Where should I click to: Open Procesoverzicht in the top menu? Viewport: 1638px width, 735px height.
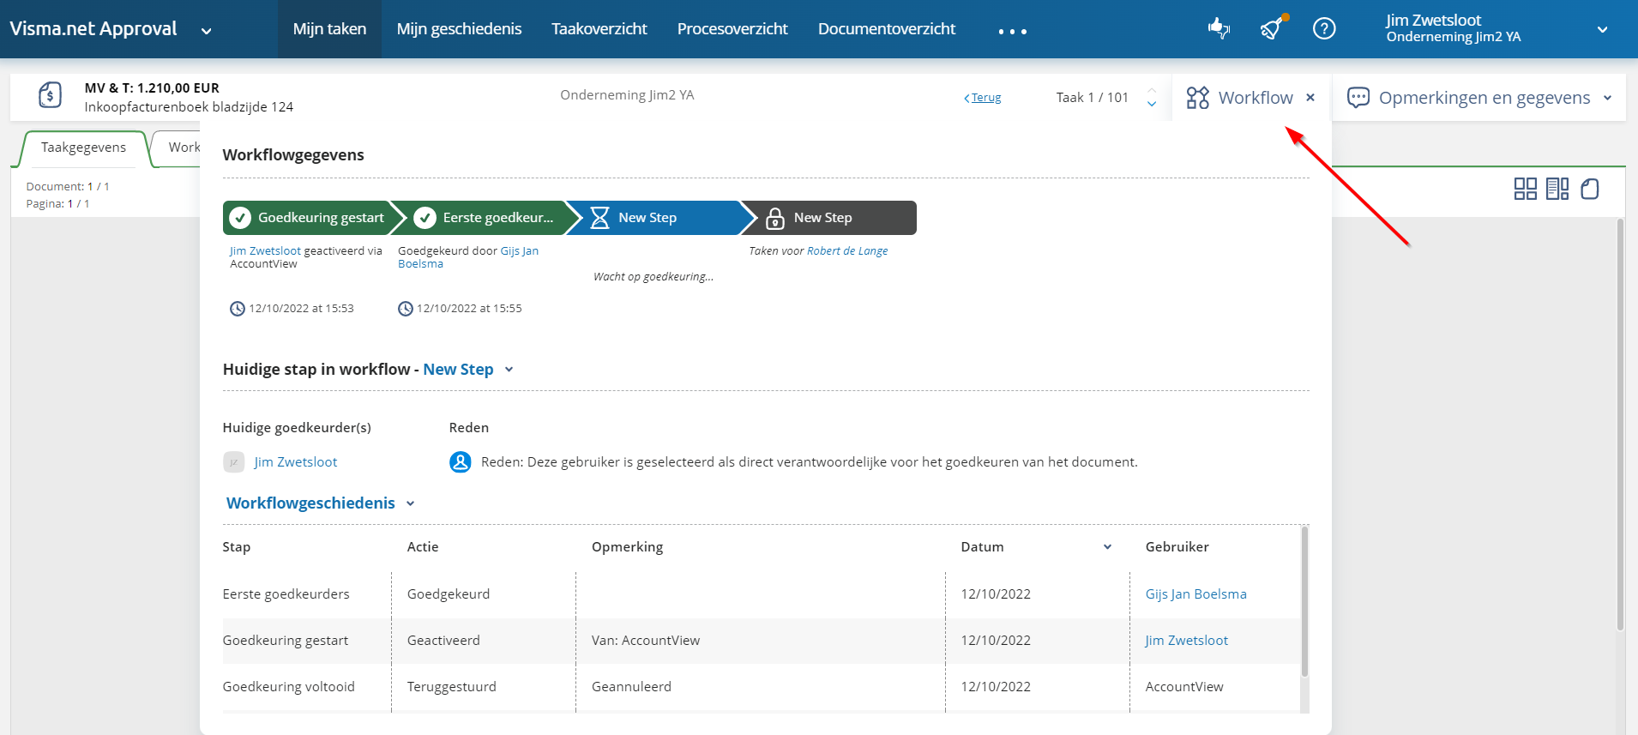pyautogui.click(x=732, y=29)
